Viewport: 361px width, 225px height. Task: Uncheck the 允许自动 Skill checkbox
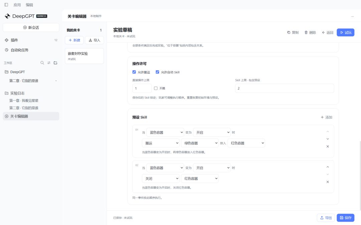coord(157,72)
